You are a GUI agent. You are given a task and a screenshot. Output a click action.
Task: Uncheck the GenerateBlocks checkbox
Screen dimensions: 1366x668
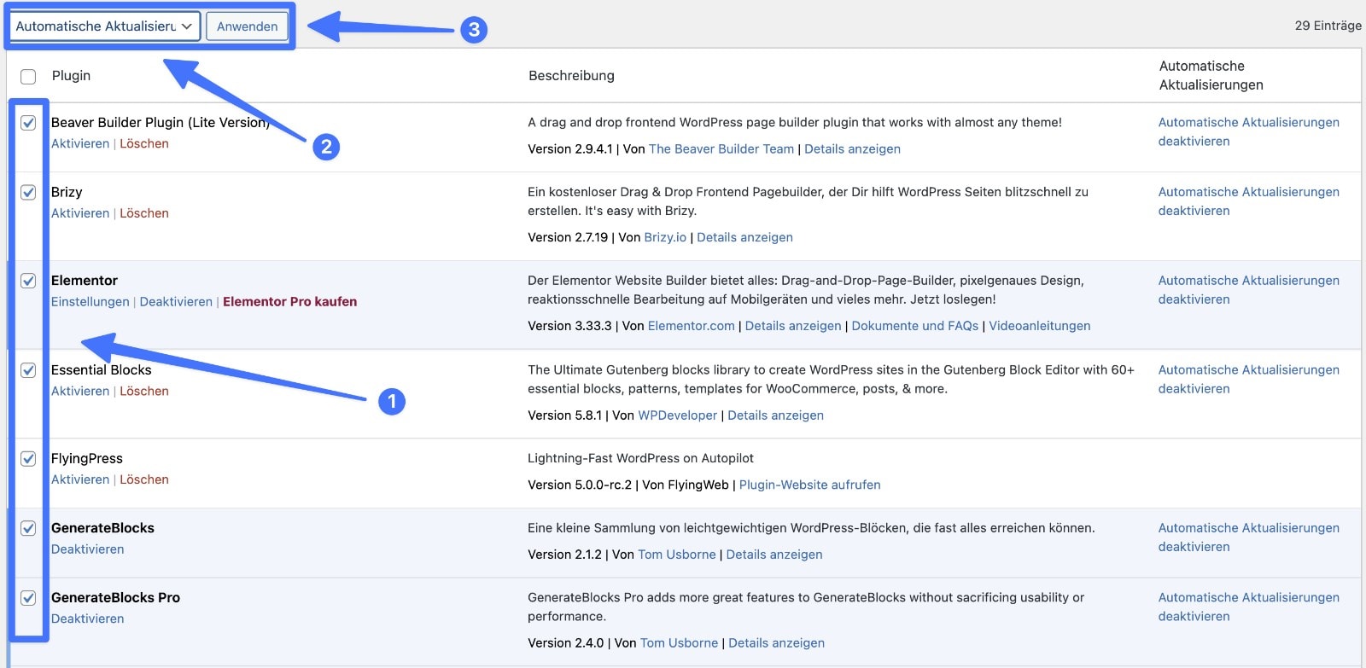pyautogui.click(x=28, y=528)
